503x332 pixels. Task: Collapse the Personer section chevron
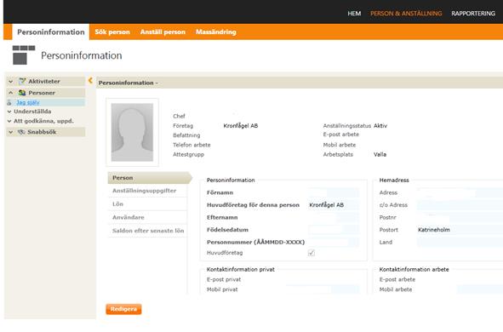(10, 93)
